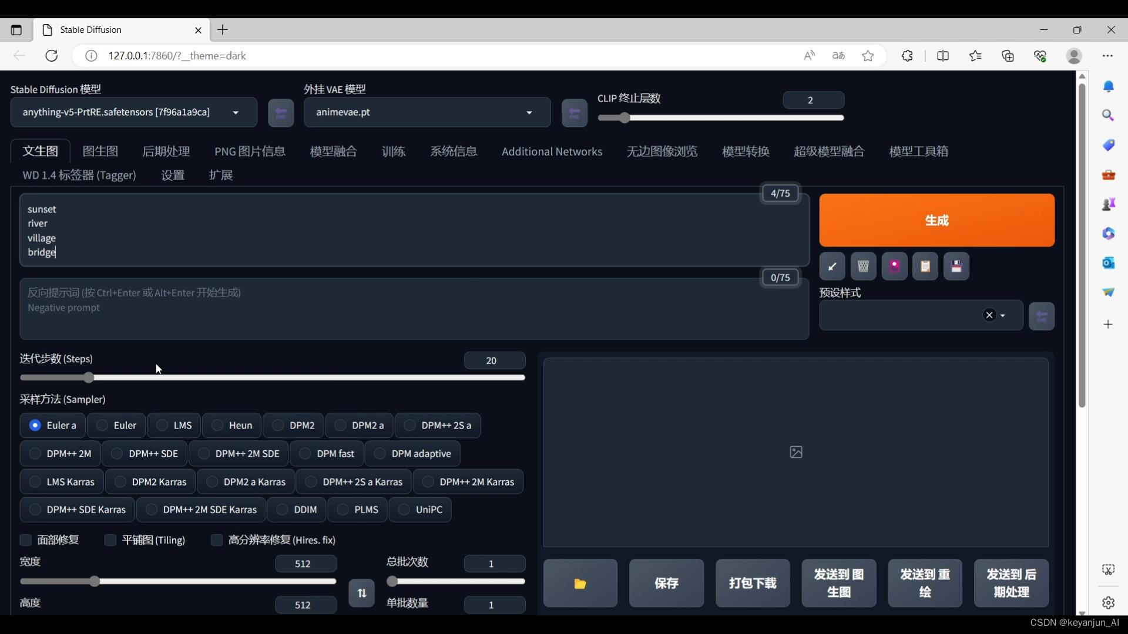Image resolution: width=1128 pixels, height=634 pixels.
Task: Select DPM++ 2M Karras sampler
Action: point(468,482)
